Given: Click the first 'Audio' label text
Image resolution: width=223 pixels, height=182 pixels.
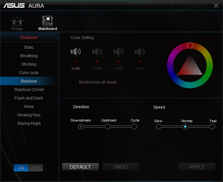Looking at the screenshot, I should click(76, 68).
